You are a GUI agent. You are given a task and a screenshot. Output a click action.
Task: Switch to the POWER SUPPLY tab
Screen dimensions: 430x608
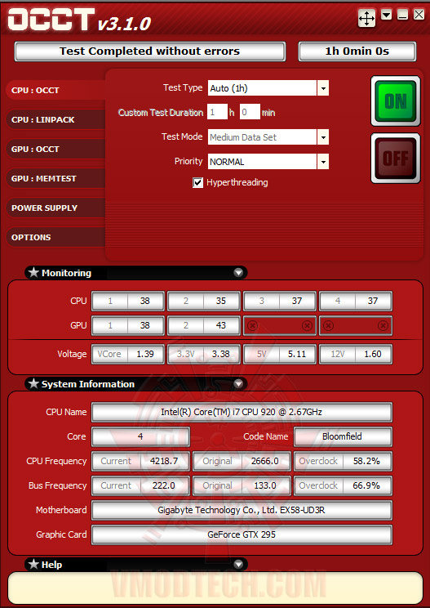[x=56, y=208]
